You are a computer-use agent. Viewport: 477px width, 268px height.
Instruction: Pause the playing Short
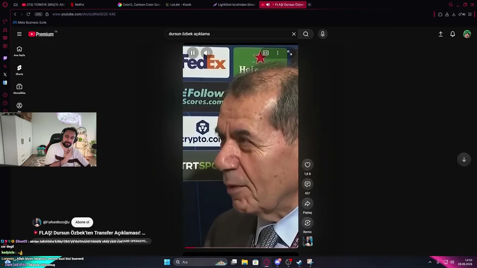(x=193, y=53)
